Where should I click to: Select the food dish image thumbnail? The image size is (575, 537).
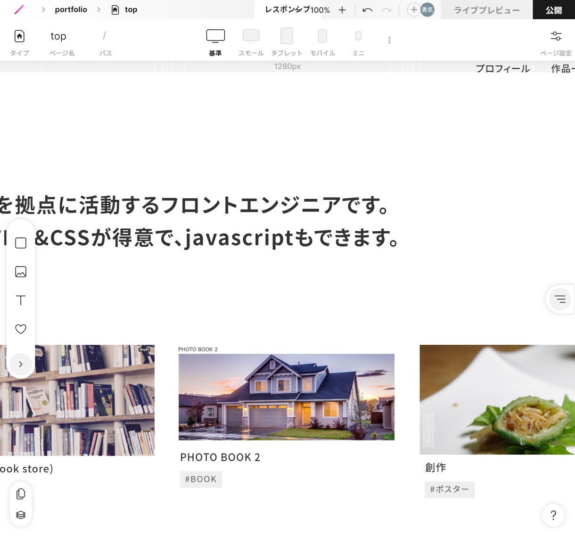497,399
